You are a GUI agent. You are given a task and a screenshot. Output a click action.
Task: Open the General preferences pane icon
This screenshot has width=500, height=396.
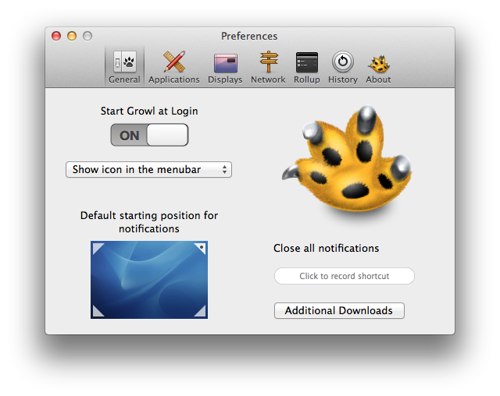point(125,62)
